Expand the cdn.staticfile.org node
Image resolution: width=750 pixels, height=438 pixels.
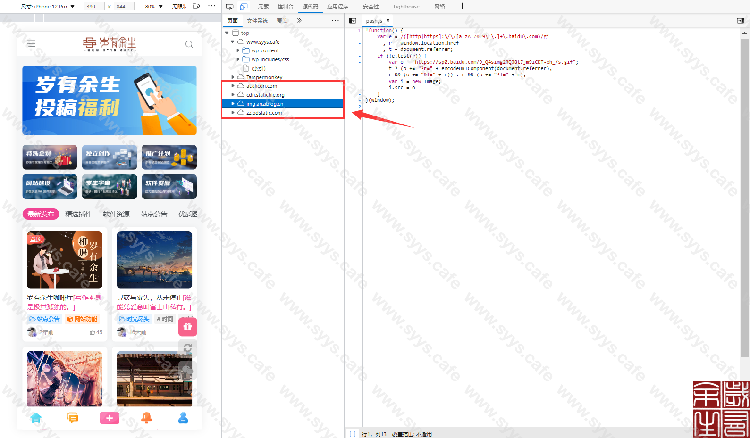pos(233,95)
